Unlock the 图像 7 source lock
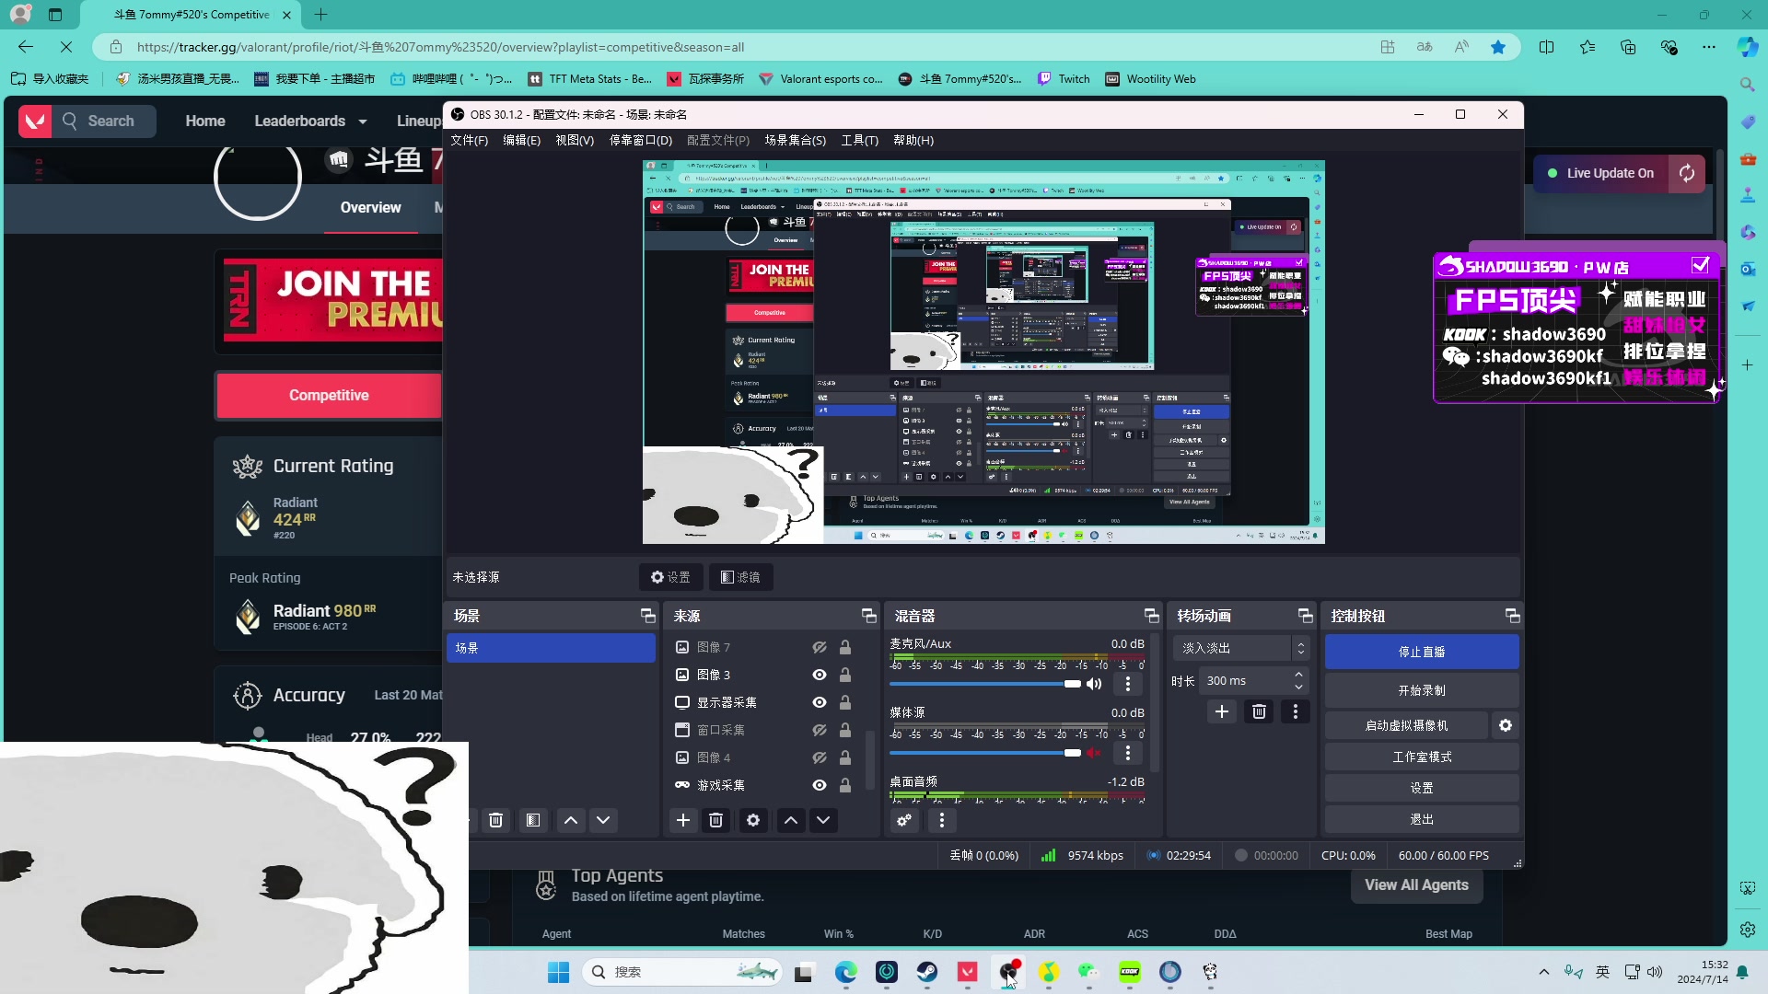The height and width of the screenshot is (994, 1768). point(844,647)
